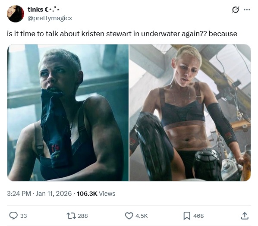
Task: Bookmark the post with bookmark icon
Action: pyautogui.click(x=187, y=216)
